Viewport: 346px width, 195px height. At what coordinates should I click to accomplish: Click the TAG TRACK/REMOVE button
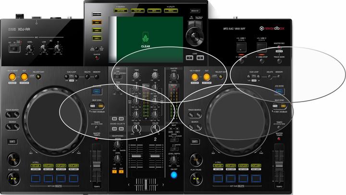click(x=199, y=24)
